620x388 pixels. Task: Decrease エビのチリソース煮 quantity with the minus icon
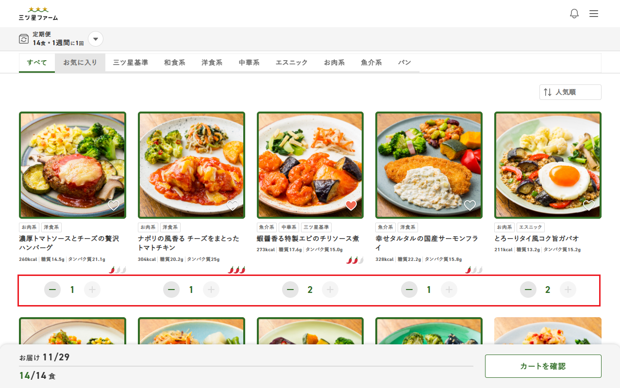coord(290,289)
